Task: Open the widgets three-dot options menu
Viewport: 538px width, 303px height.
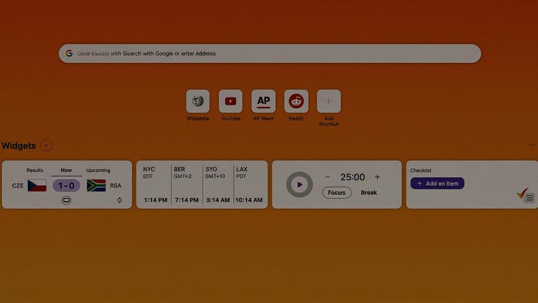Action: pos(532,145)
